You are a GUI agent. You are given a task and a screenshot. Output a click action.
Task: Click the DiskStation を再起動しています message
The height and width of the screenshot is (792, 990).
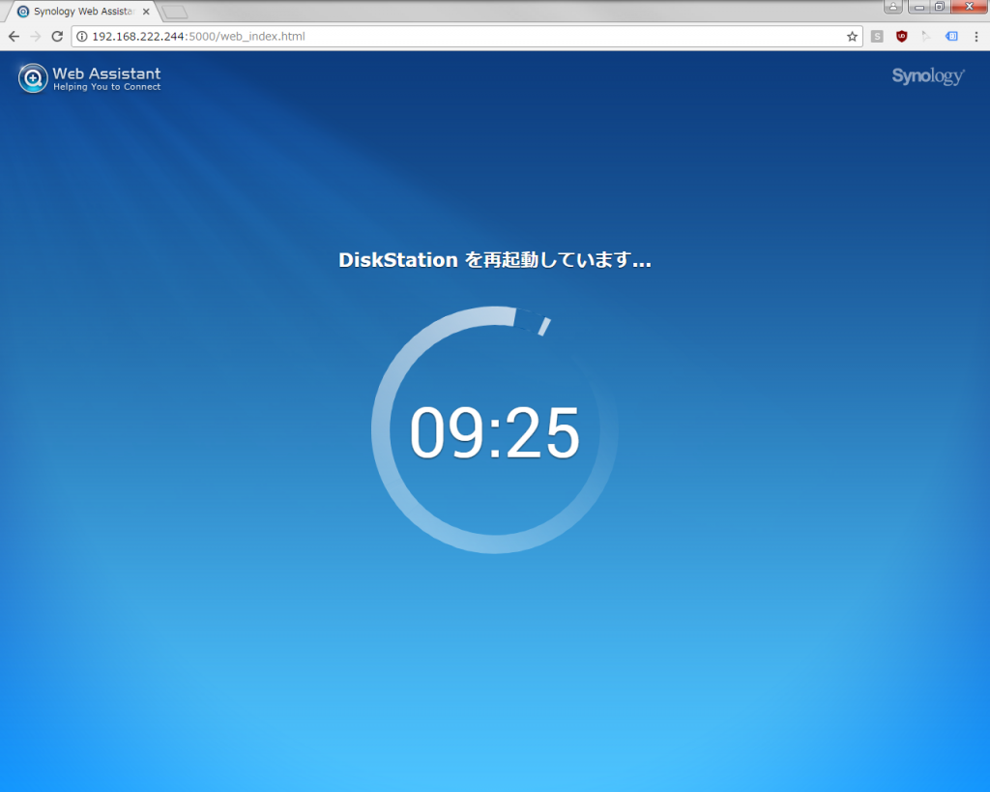click(x=495, y=259)
